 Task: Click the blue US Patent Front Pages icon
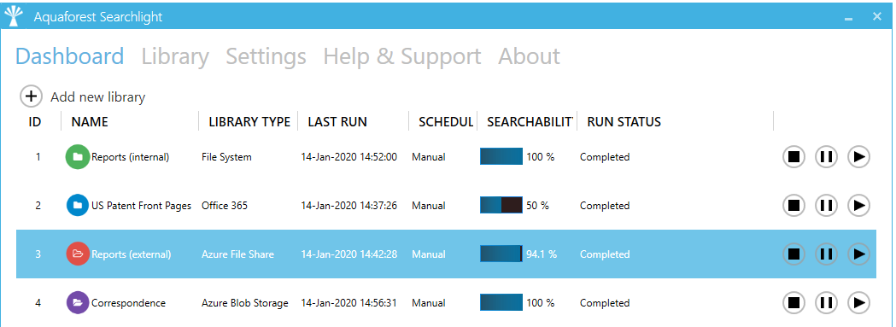click(78, 205)
